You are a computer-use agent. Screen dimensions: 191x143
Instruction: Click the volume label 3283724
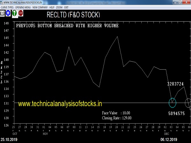[175, 84]
